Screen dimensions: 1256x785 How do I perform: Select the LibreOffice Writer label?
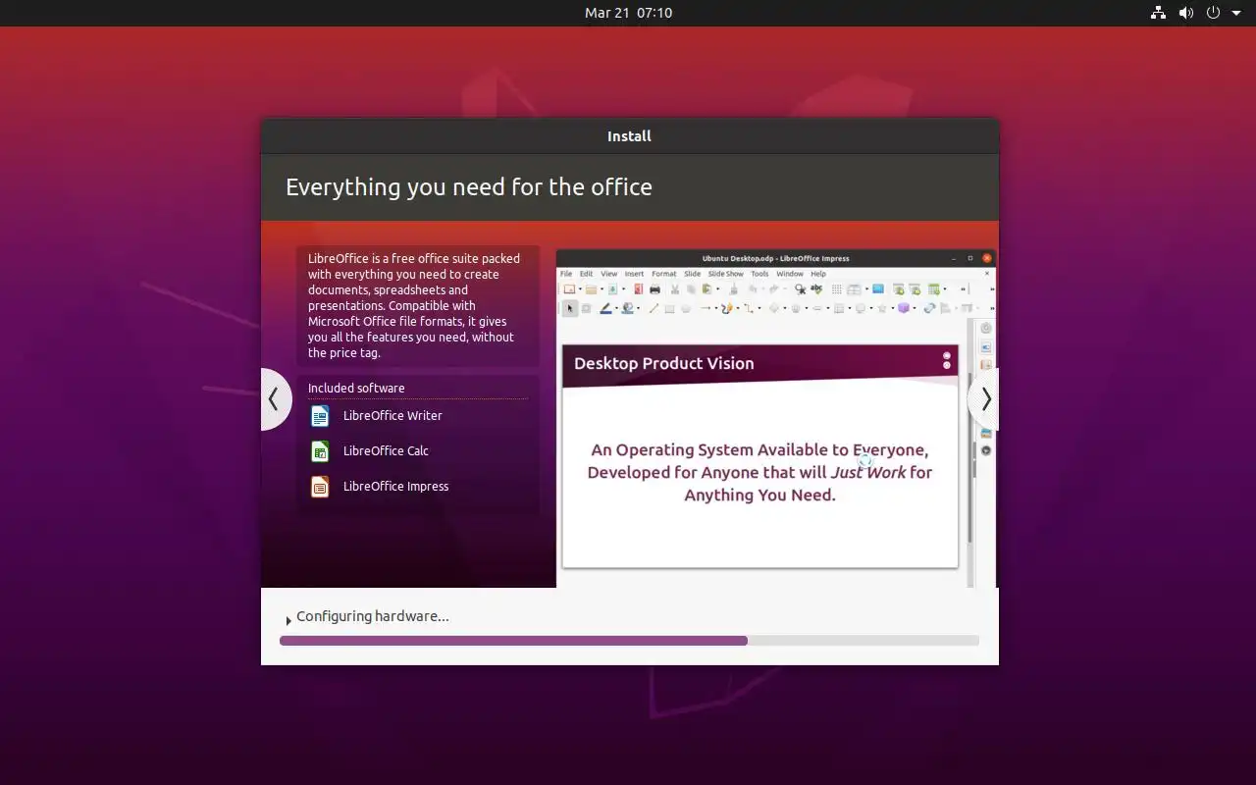pos(392,416)
